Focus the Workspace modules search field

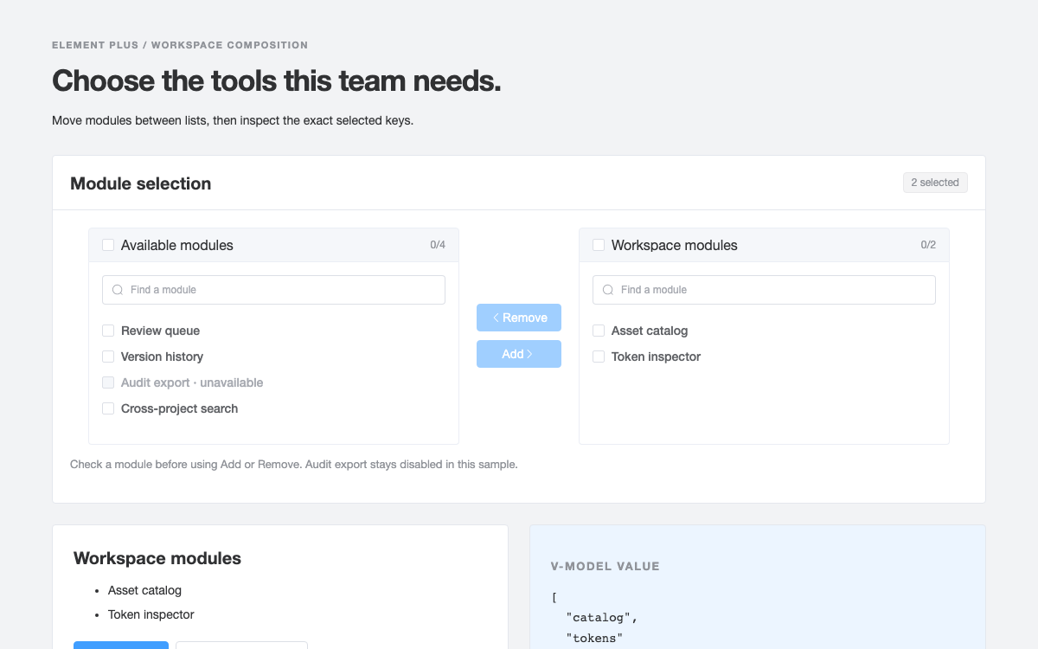(764, 290)
